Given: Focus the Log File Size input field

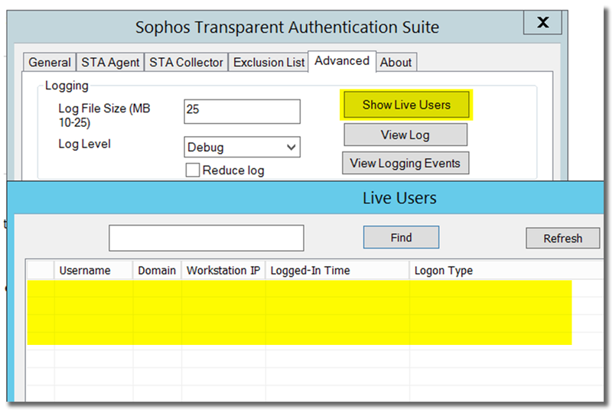Looking at the screenshot, I should tap(242, 112).
